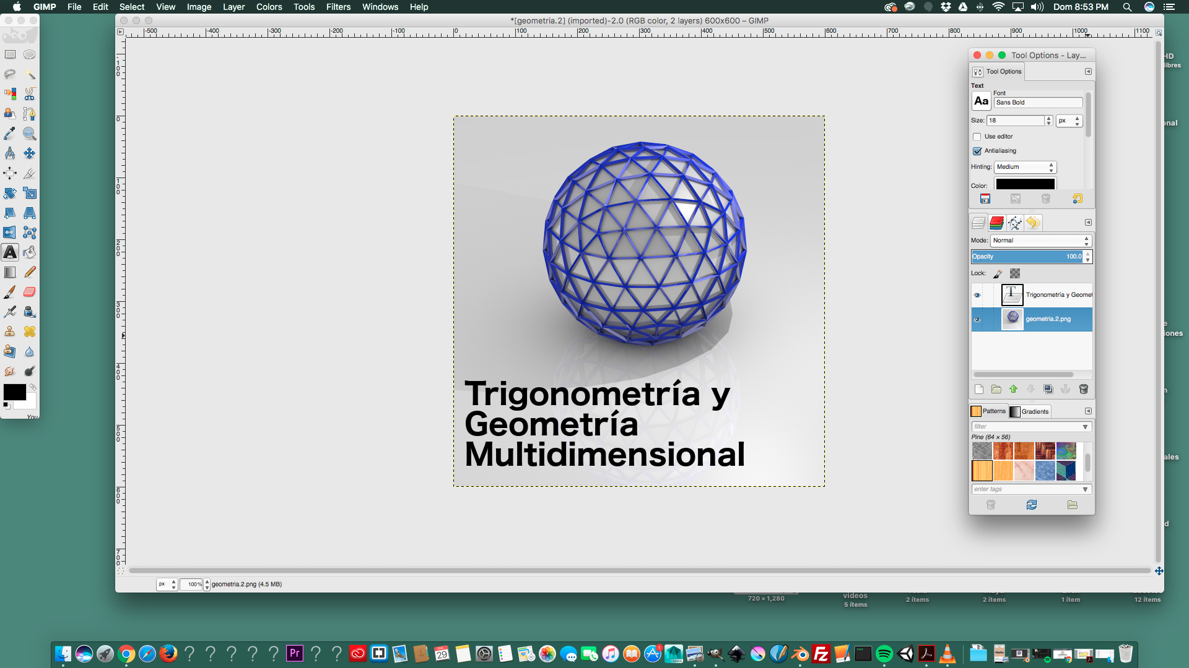
Task: Hide the Trigonometría y Geometría text layer
Action: [x=977, y=295]
